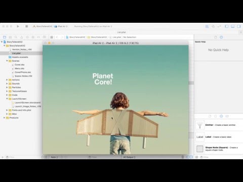243x182 pixels.
Task: Open the Report navigator icon
Action: pos(45,37)
